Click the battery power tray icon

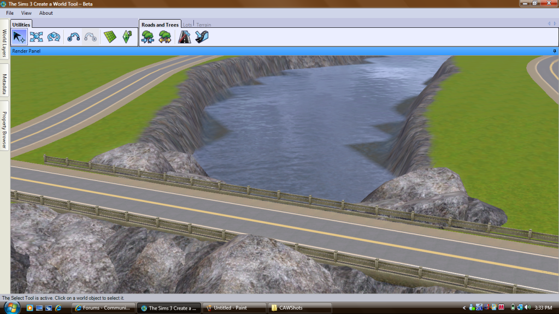513,307
